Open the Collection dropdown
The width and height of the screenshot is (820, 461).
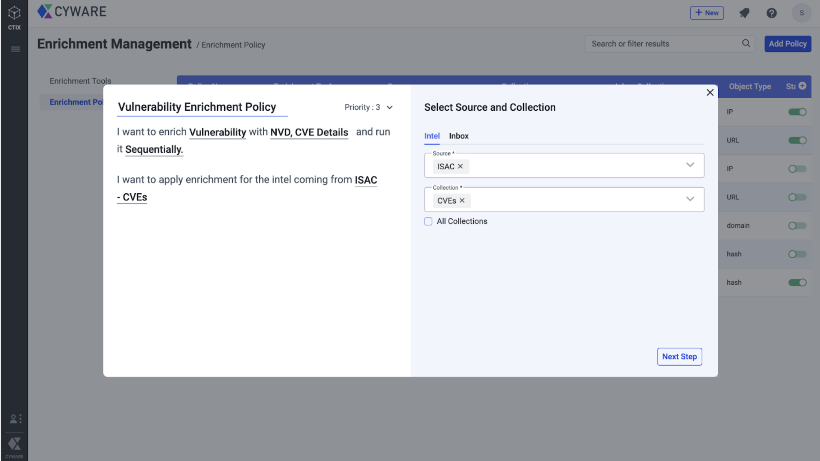tap(690, 199)
